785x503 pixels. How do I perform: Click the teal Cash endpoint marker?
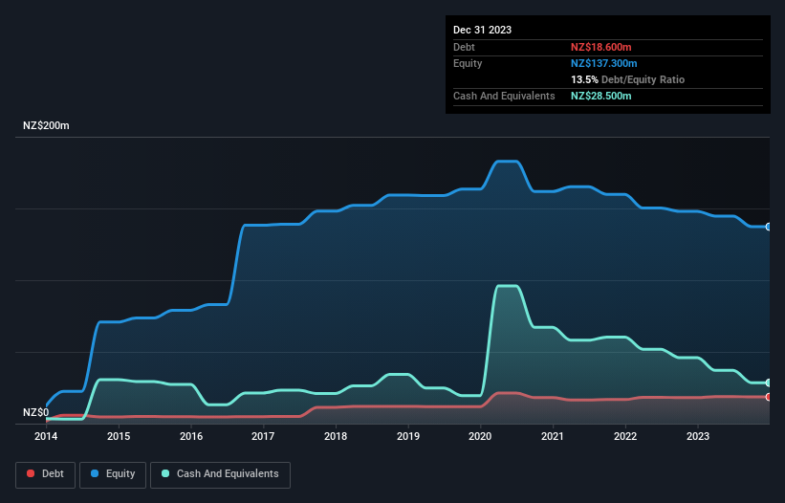pos(769,383)
